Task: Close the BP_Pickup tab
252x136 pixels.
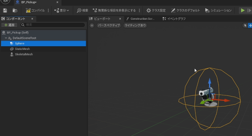Action: pyautogui.click(x=57, y=2)
